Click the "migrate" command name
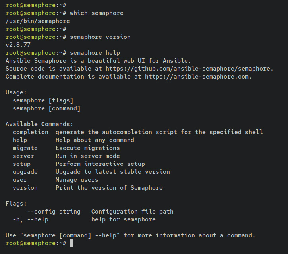Screen dimensions: 288x254 tap(25, 148)
